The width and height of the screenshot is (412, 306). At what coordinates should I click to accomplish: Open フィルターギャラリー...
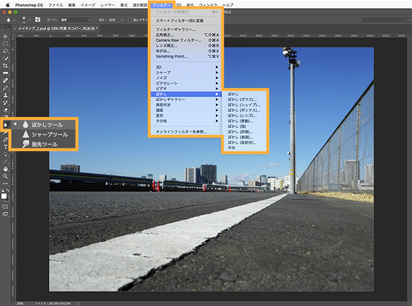[x=187, y=30]
